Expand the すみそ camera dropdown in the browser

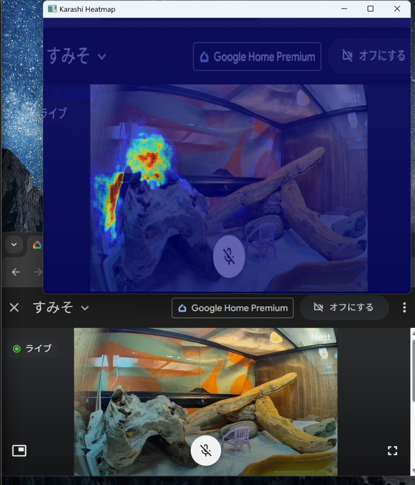point(85,308)
